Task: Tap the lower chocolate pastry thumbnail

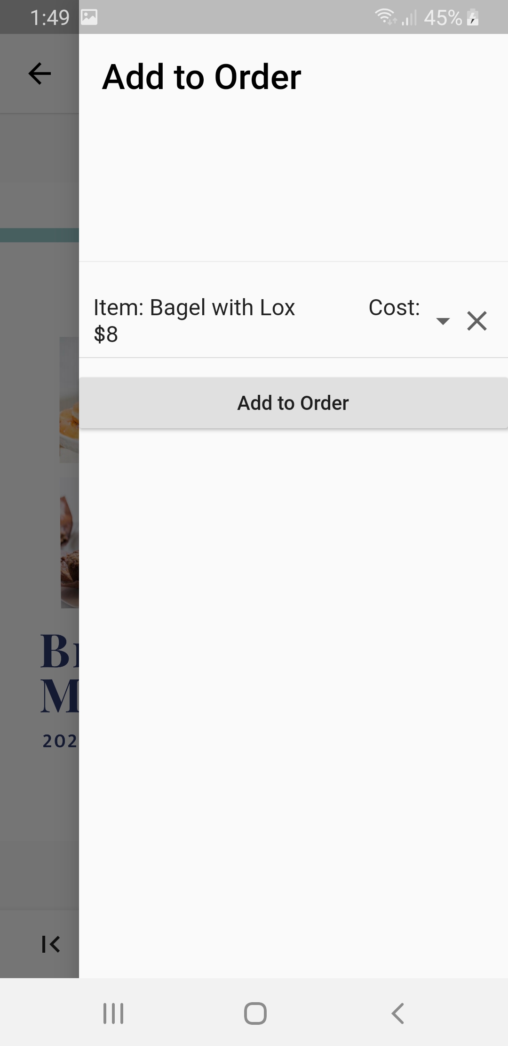Action: pos(70,542)
